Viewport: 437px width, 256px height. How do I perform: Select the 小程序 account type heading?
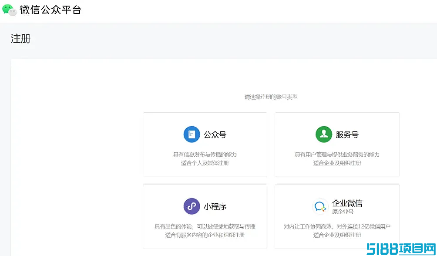(215, 207)
